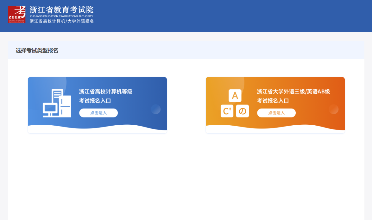Click the の block icon
This screenshot has height=220, width=372.
coord(243,111)
